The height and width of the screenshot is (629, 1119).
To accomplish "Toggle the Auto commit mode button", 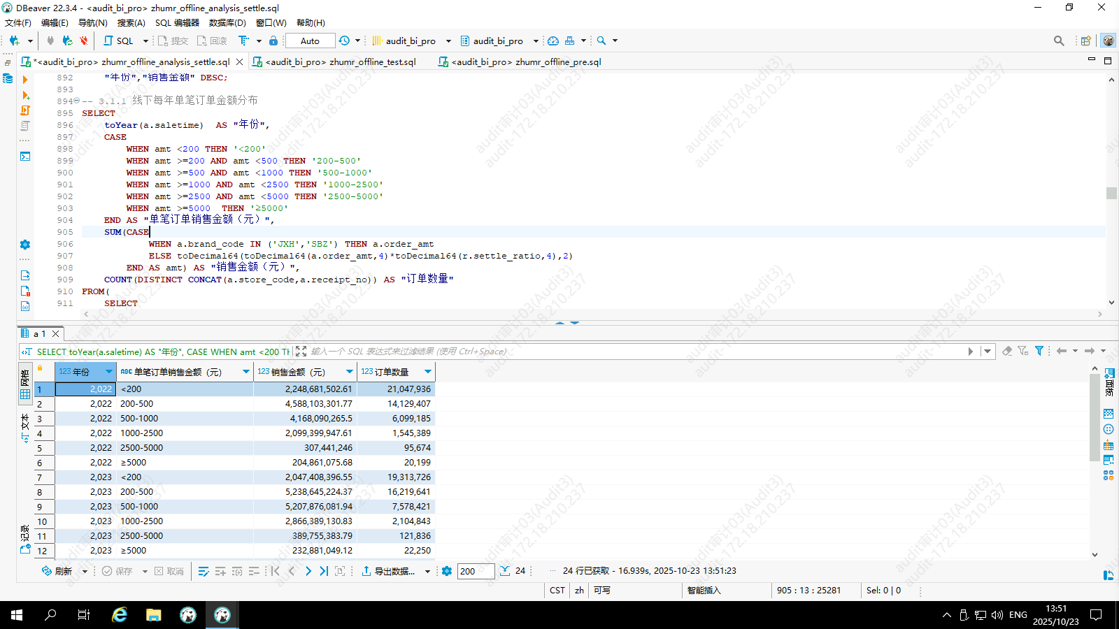I will click(310, 41).
